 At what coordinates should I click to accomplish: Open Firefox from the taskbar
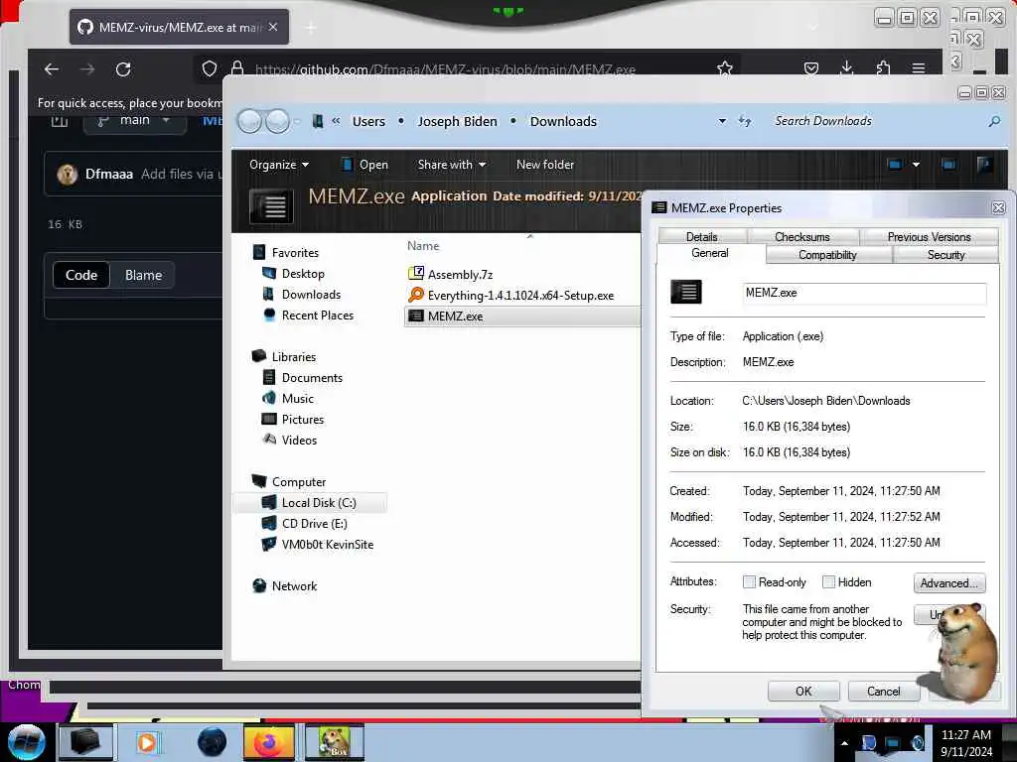[x=268, y=742]
